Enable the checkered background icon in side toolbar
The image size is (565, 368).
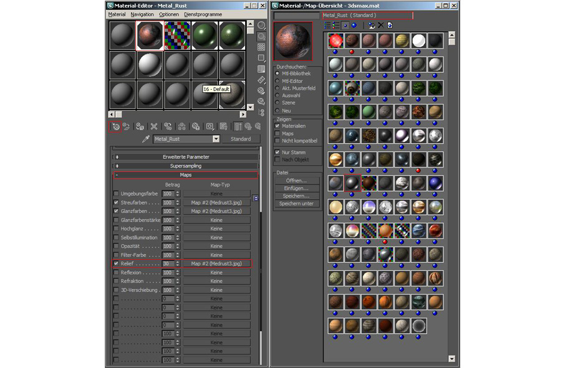tap(261, 47)
